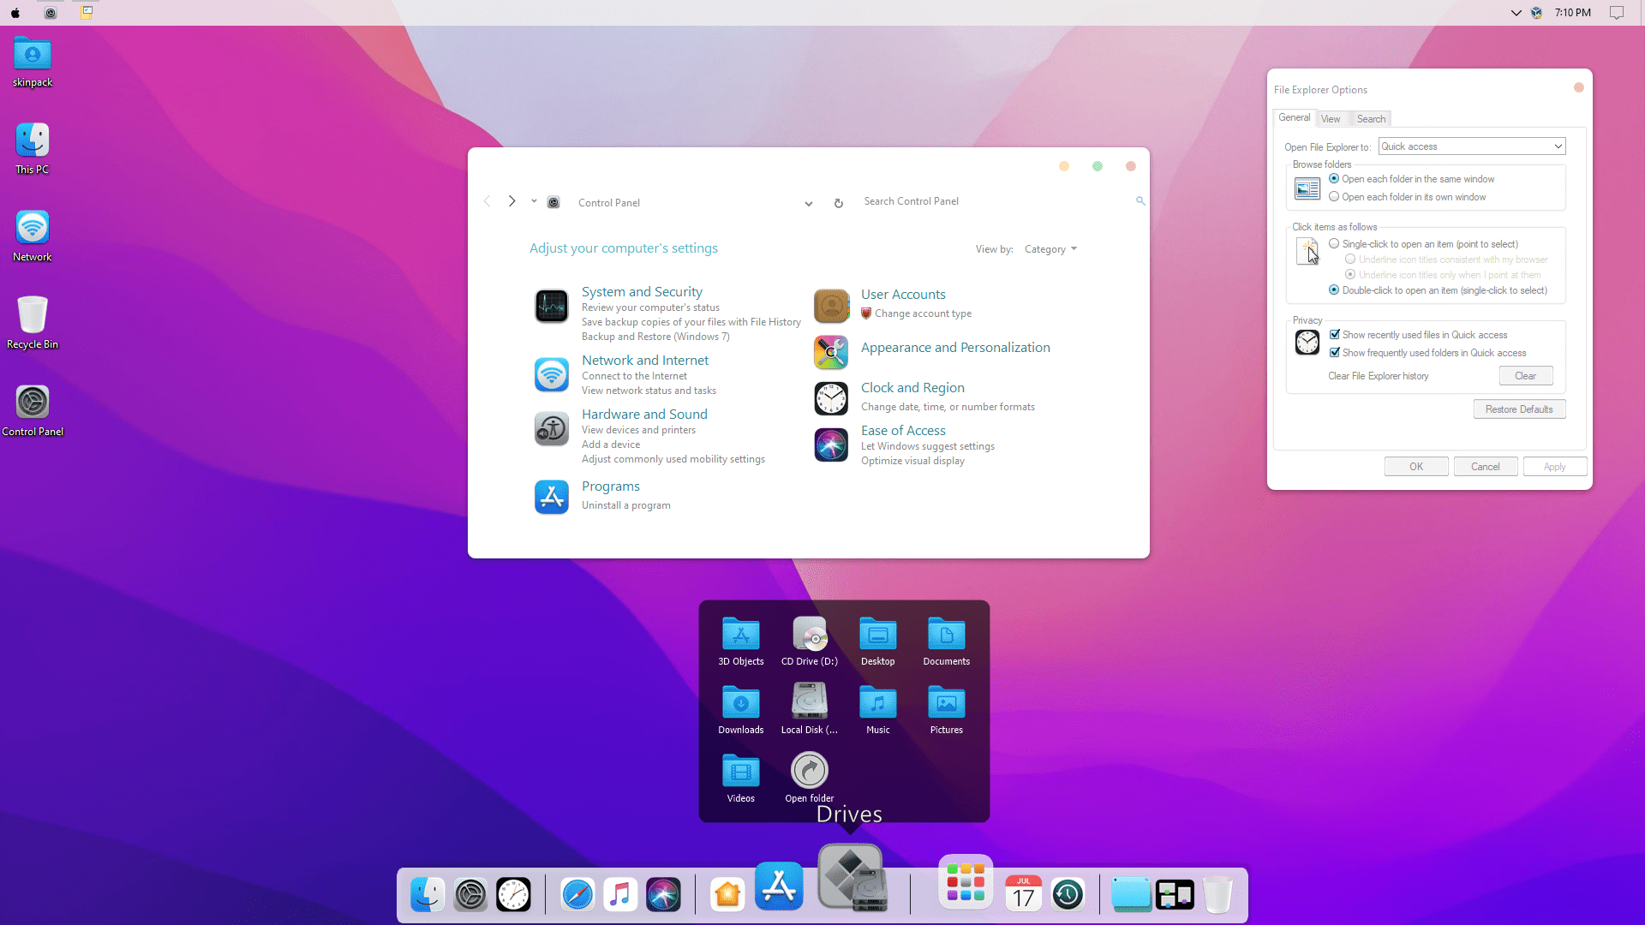
Task: Click the Recycle Bin icon
Action: pos(31,314)
